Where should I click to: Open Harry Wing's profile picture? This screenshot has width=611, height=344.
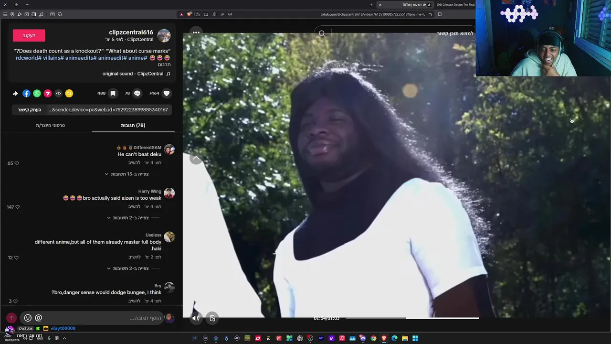pyautogui.click(x=169, y=193)
